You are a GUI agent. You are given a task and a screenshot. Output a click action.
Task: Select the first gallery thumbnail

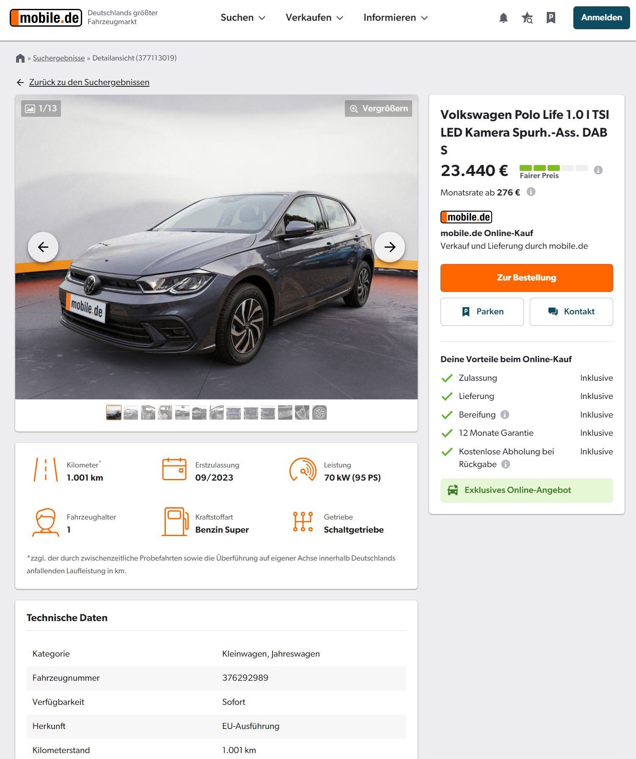click(x=114, y=412)
